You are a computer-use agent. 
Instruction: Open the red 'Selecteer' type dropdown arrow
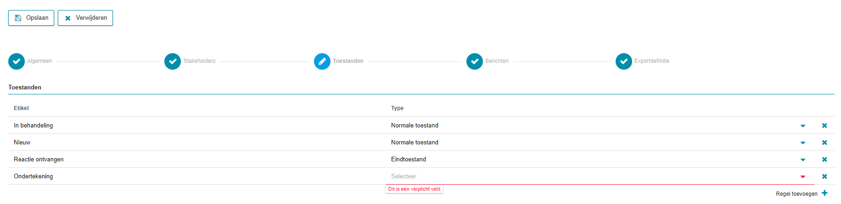click(x=803, y=177)
